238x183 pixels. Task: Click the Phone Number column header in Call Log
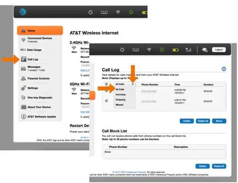(150, 85)
